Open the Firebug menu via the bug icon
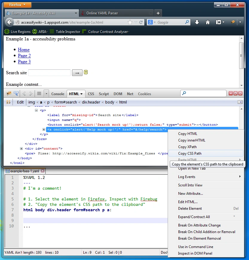This screenshot has height=260, width=249. click(8, 93)
